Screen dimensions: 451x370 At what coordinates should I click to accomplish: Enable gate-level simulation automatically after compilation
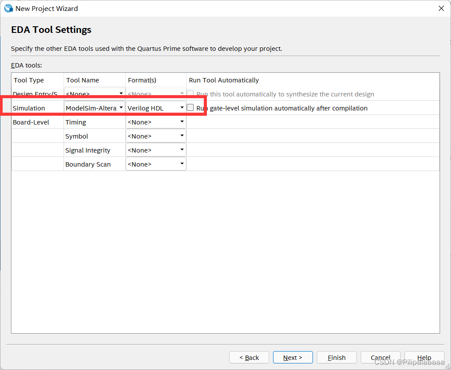tap(190, 107)
